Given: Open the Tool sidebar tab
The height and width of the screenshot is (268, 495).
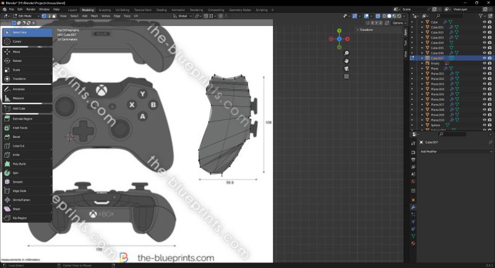Looking at the screenshot, I should click(x=406, y=43).
